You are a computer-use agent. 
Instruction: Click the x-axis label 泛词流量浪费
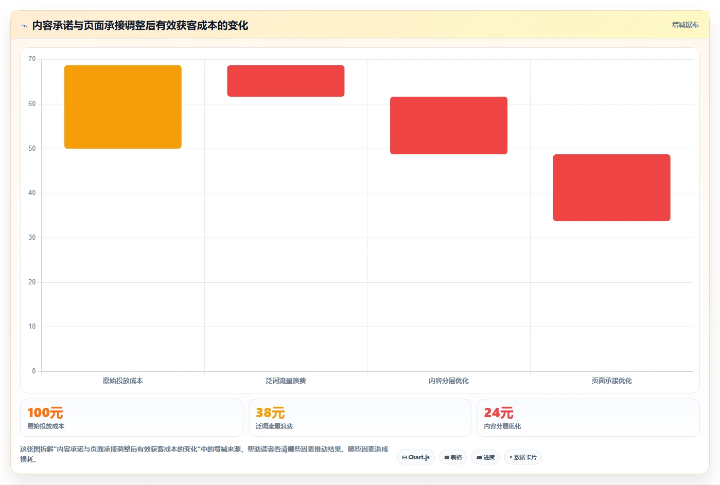pyautogui.click(x=286, y=381)
